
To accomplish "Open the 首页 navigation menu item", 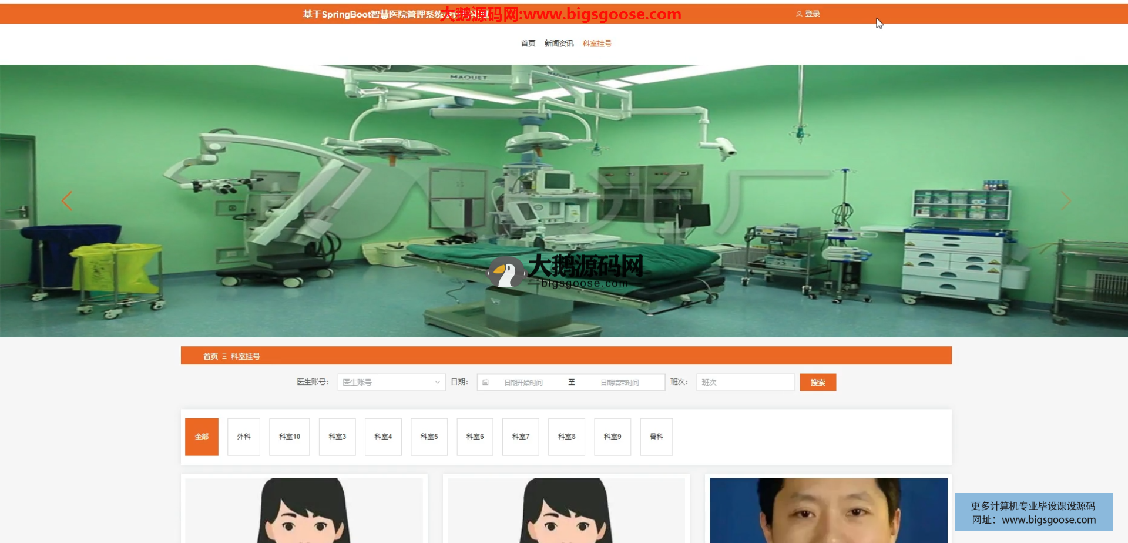I will [x=528, y=43].
